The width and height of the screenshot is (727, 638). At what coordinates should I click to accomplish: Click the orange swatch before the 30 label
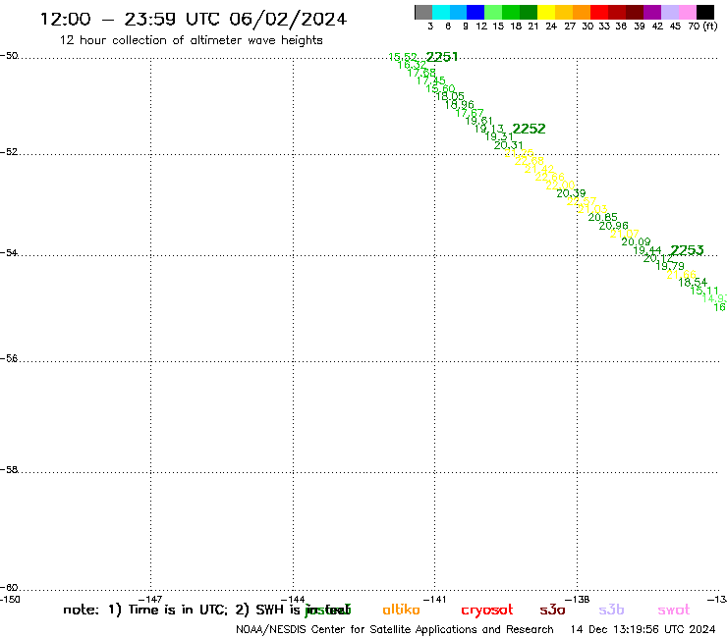(582, 13)
